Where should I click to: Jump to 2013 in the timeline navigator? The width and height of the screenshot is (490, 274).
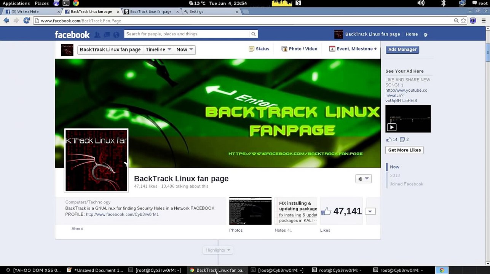(x=395, y=175)
